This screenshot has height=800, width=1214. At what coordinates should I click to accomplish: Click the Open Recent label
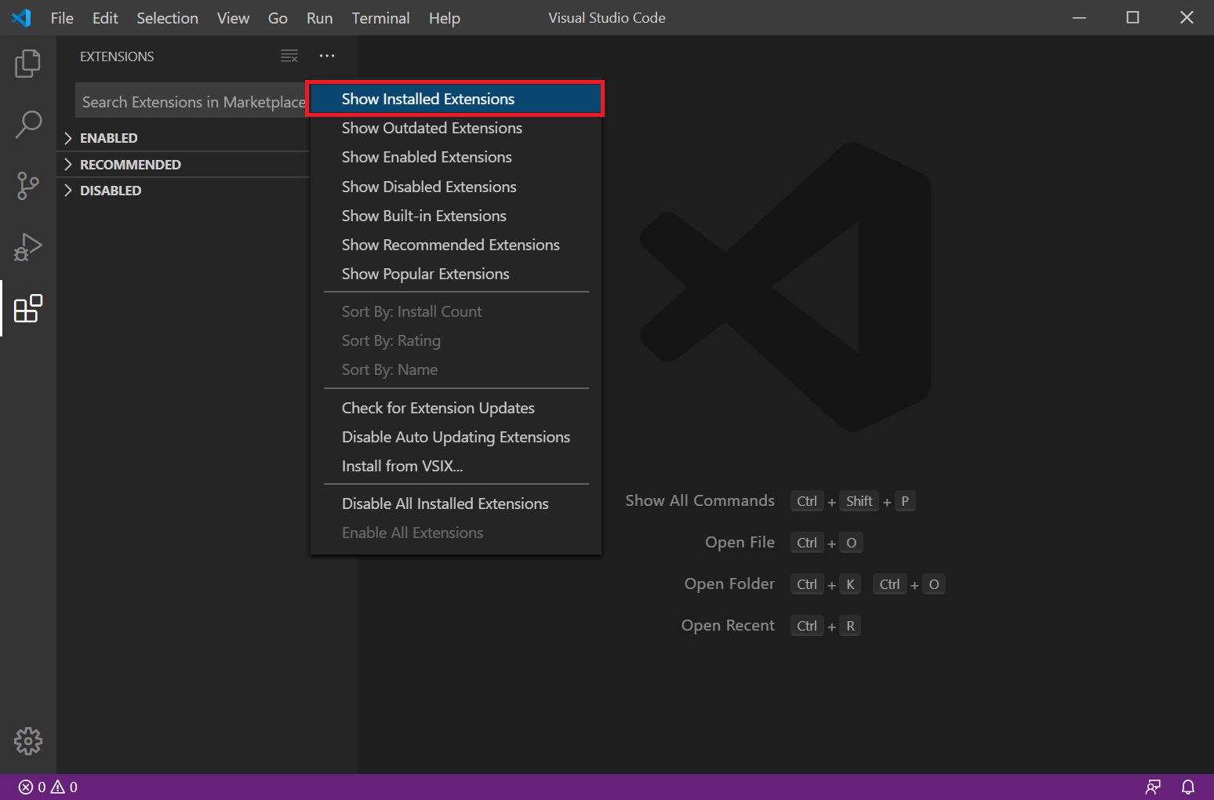(728, 625)
